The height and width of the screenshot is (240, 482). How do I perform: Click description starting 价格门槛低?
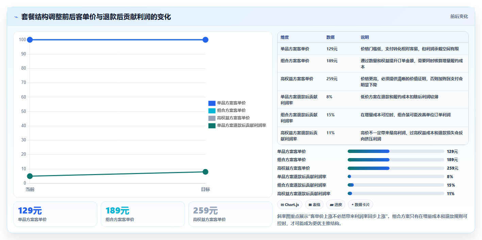pyautogui.click(x=410, y=49)
